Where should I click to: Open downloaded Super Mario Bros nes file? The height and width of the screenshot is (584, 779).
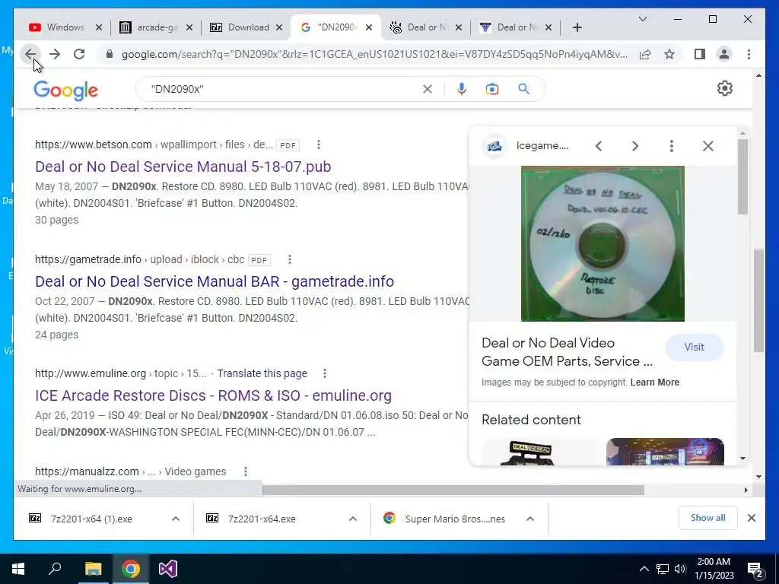click(x=455, y=519)
